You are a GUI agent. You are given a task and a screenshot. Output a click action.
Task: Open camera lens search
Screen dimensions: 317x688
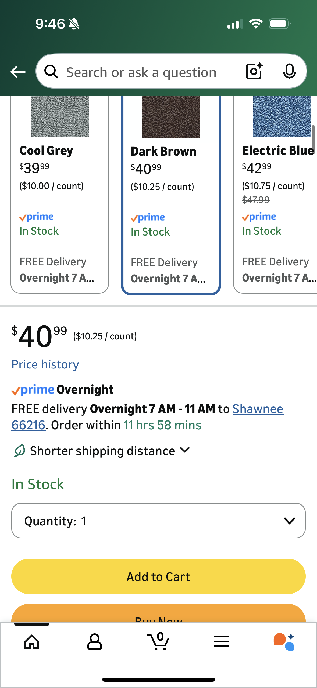tap(254, 71)
